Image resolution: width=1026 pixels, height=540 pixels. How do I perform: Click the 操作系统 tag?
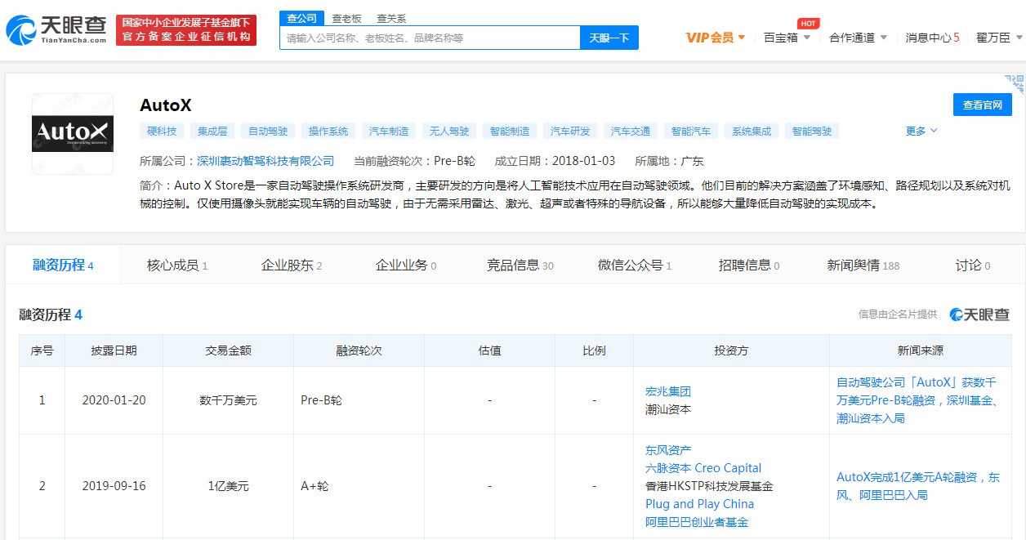(x=328, y=131)
